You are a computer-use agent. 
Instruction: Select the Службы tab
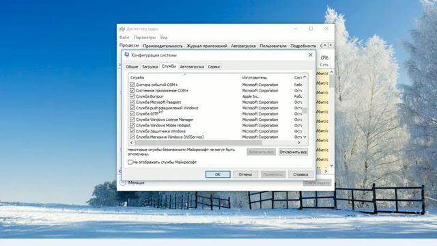pos(169,66)
